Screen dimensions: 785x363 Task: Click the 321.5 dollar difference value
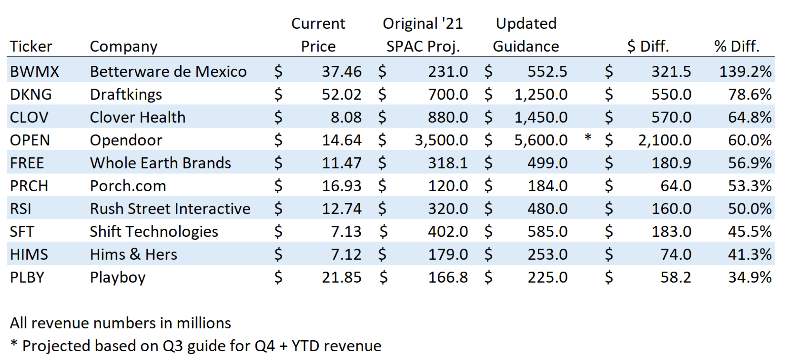671,72
